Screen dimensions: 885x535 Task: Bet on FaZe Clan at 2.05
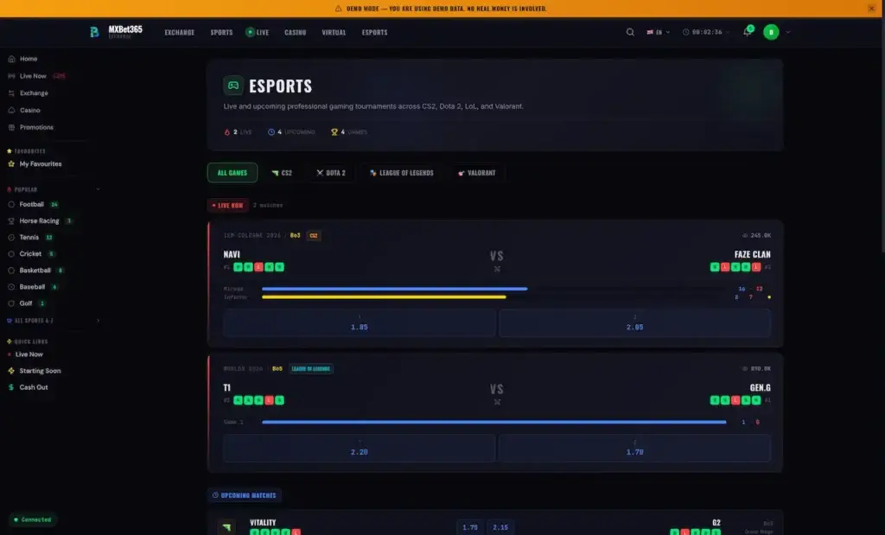(634, 323)
